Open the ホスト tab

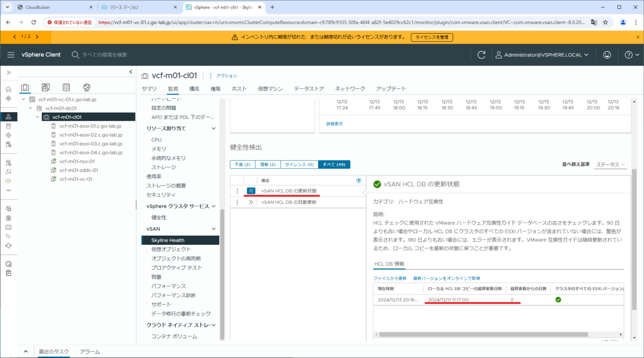[x=239, y=88]
